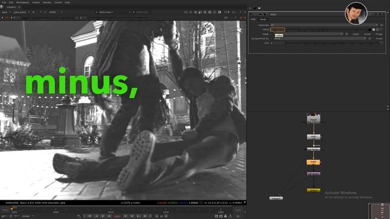This screenshot has height=219, width=390.
Task: Click the value slider track
Action: coord(327,30)
